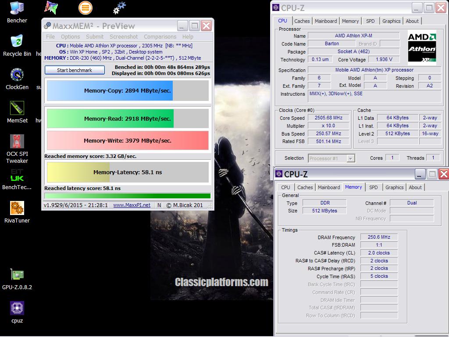Open the Screenshot menu in MaxxMEM²
The image size is (449, 337).
123,37
